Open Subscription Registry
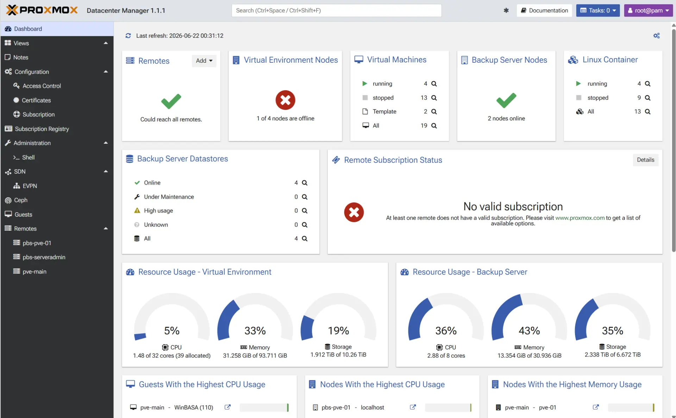Viewport: 676px width, 418px height. 57,129
